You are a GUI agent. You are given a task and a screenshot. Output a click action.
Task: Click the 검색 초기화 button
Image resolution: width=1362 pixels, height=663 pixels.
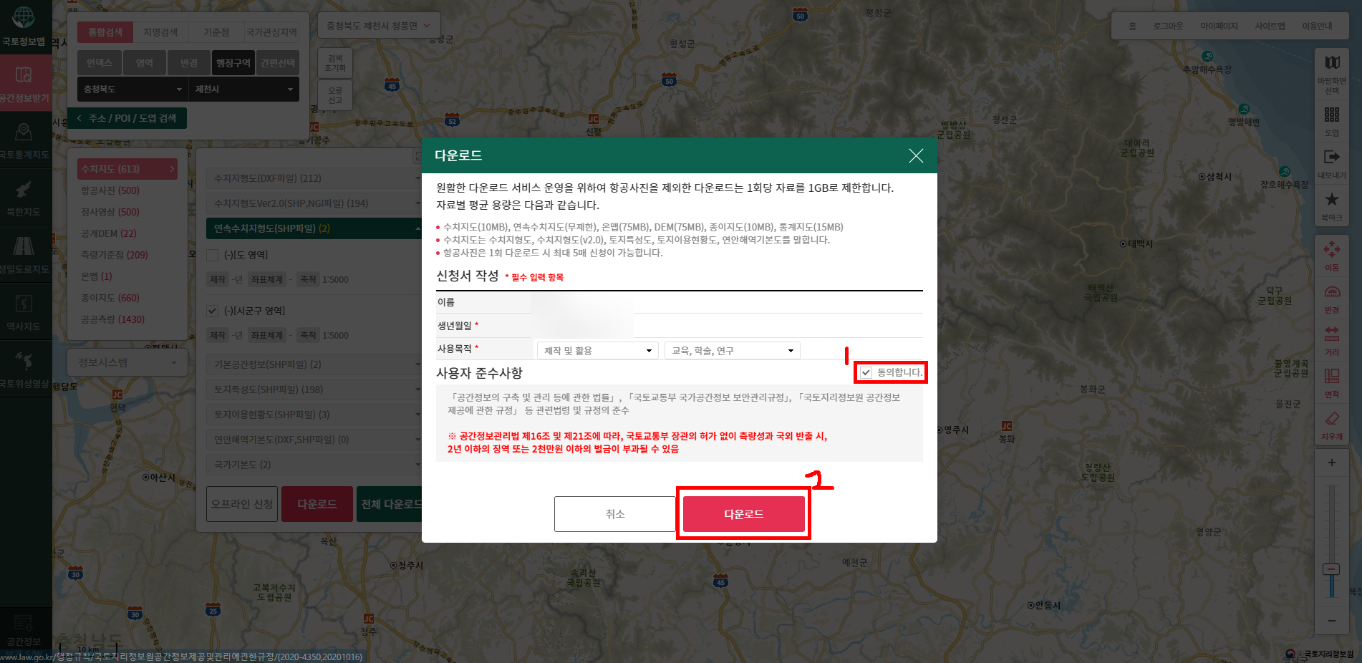click(x=335, y=63)
